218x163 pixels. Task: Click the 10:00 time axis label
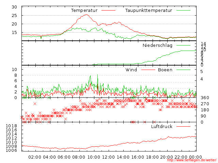tap(94, 157)
